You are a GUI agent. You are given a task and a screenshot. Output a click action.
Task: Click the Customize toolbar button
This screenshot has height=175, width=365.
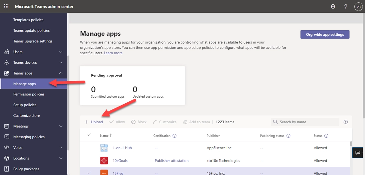tap(165, 122)
